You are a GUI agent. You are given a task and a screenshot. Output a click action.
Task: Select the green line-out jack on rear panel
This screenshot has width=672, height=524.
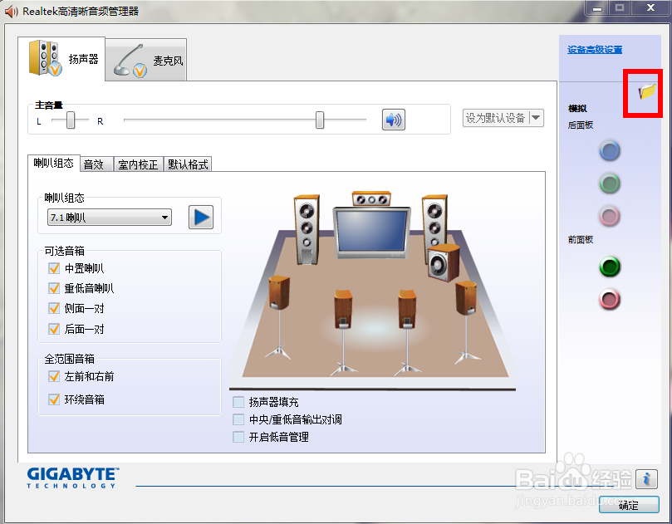(x=610, y=184)
